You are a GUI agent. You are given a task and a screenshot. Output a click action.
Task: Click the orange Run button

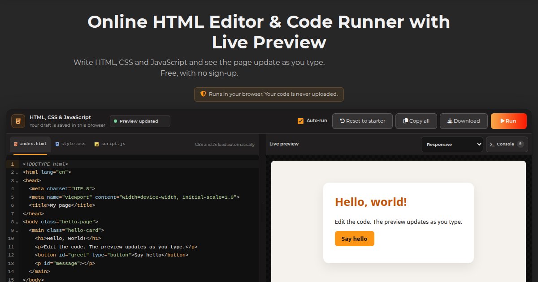tap(508, 121)
